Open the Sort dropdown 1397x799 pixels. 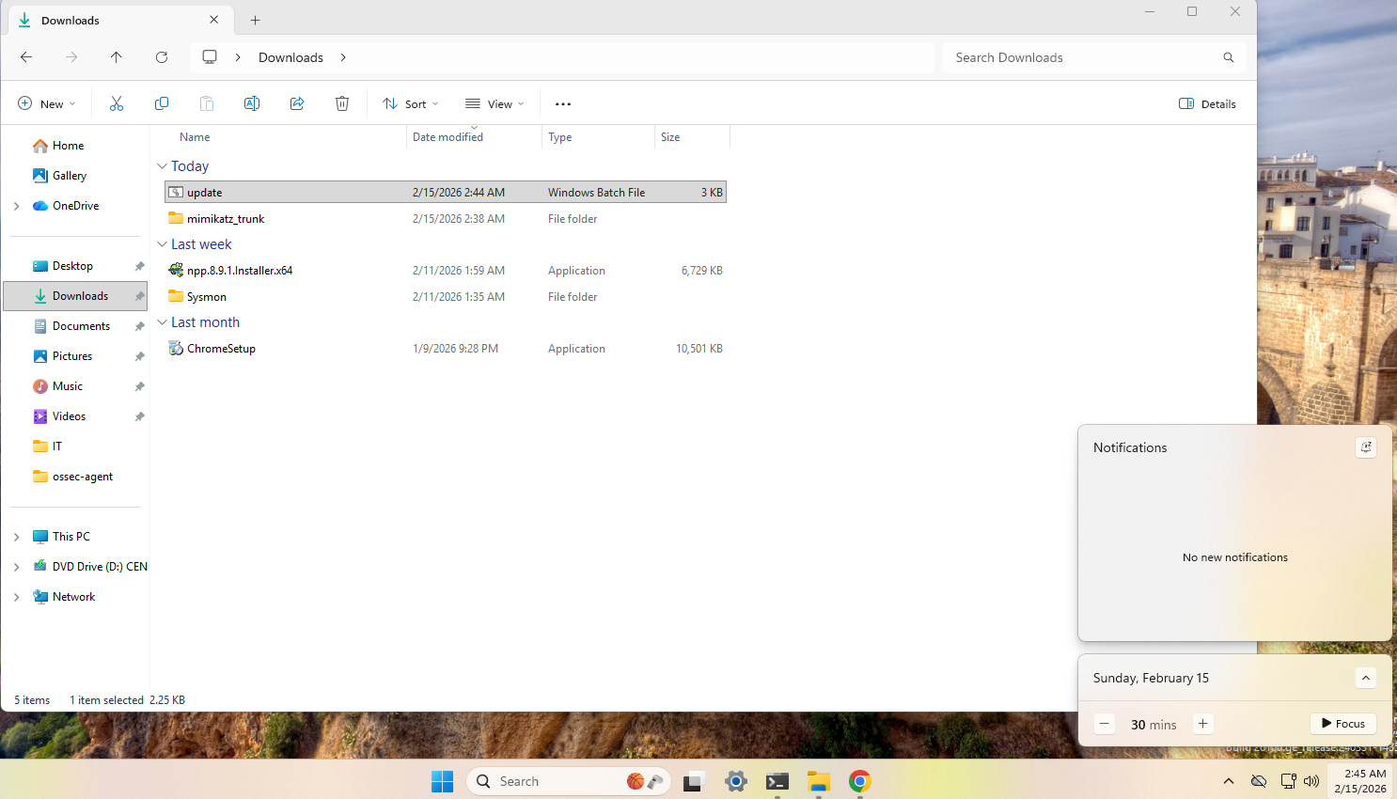pos(411,104)
